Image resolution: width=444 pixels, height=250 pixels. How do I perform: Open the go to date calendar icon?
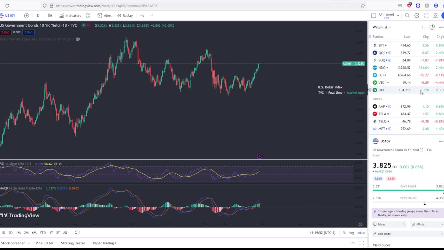tap(77, 233)
